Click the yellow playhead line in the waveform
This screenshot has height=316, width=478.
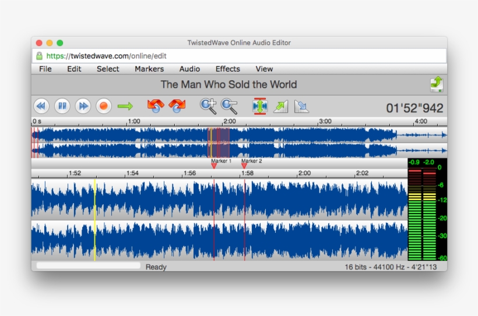[x=95, y=220]
